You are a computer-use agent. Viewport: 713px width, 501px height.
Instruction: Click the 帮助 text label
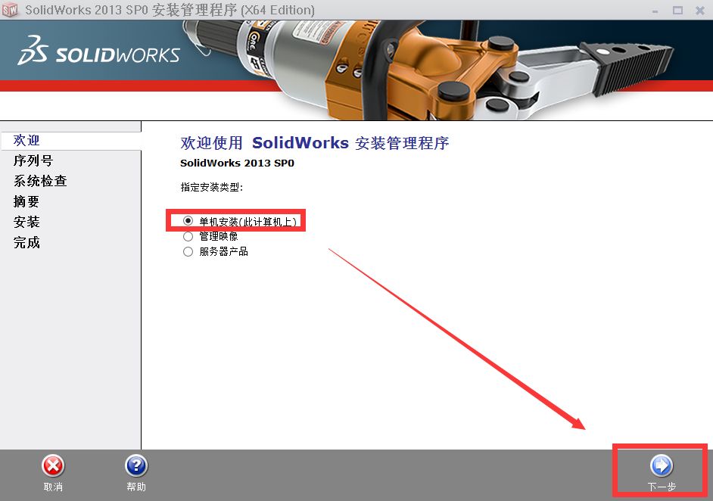[x=136, y=487]
